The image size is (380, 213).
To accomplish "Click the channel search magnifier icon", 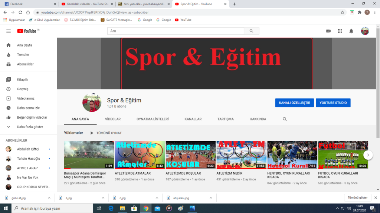I will click(285, 119).
